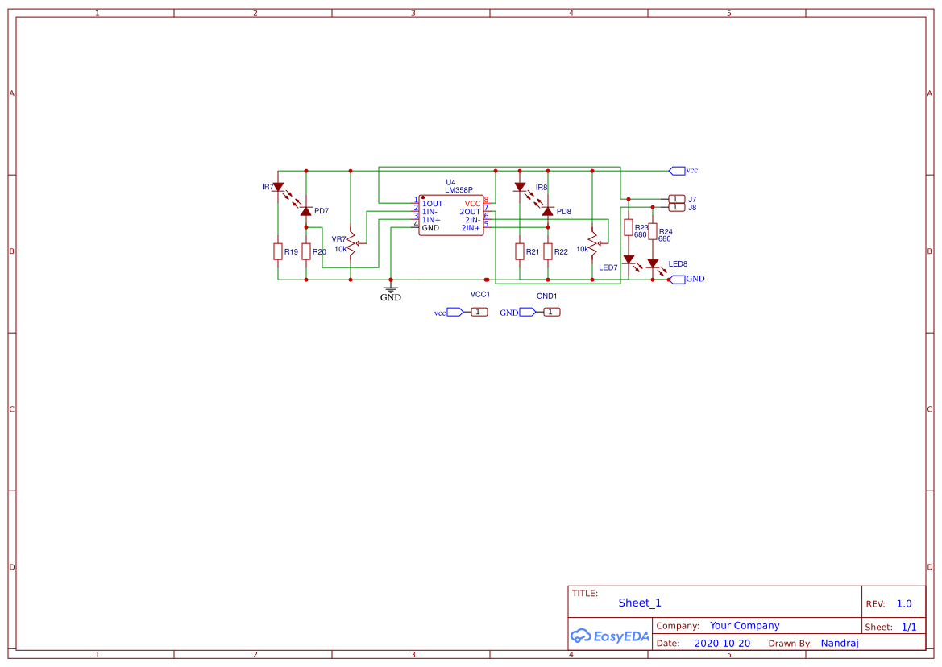
Task: Select the IR8 infrared LED symbol
Action: [520, 188]
